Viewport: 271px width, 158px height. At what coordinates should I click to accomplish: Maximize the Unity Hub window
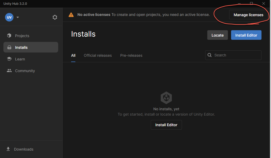pos(251,3)
